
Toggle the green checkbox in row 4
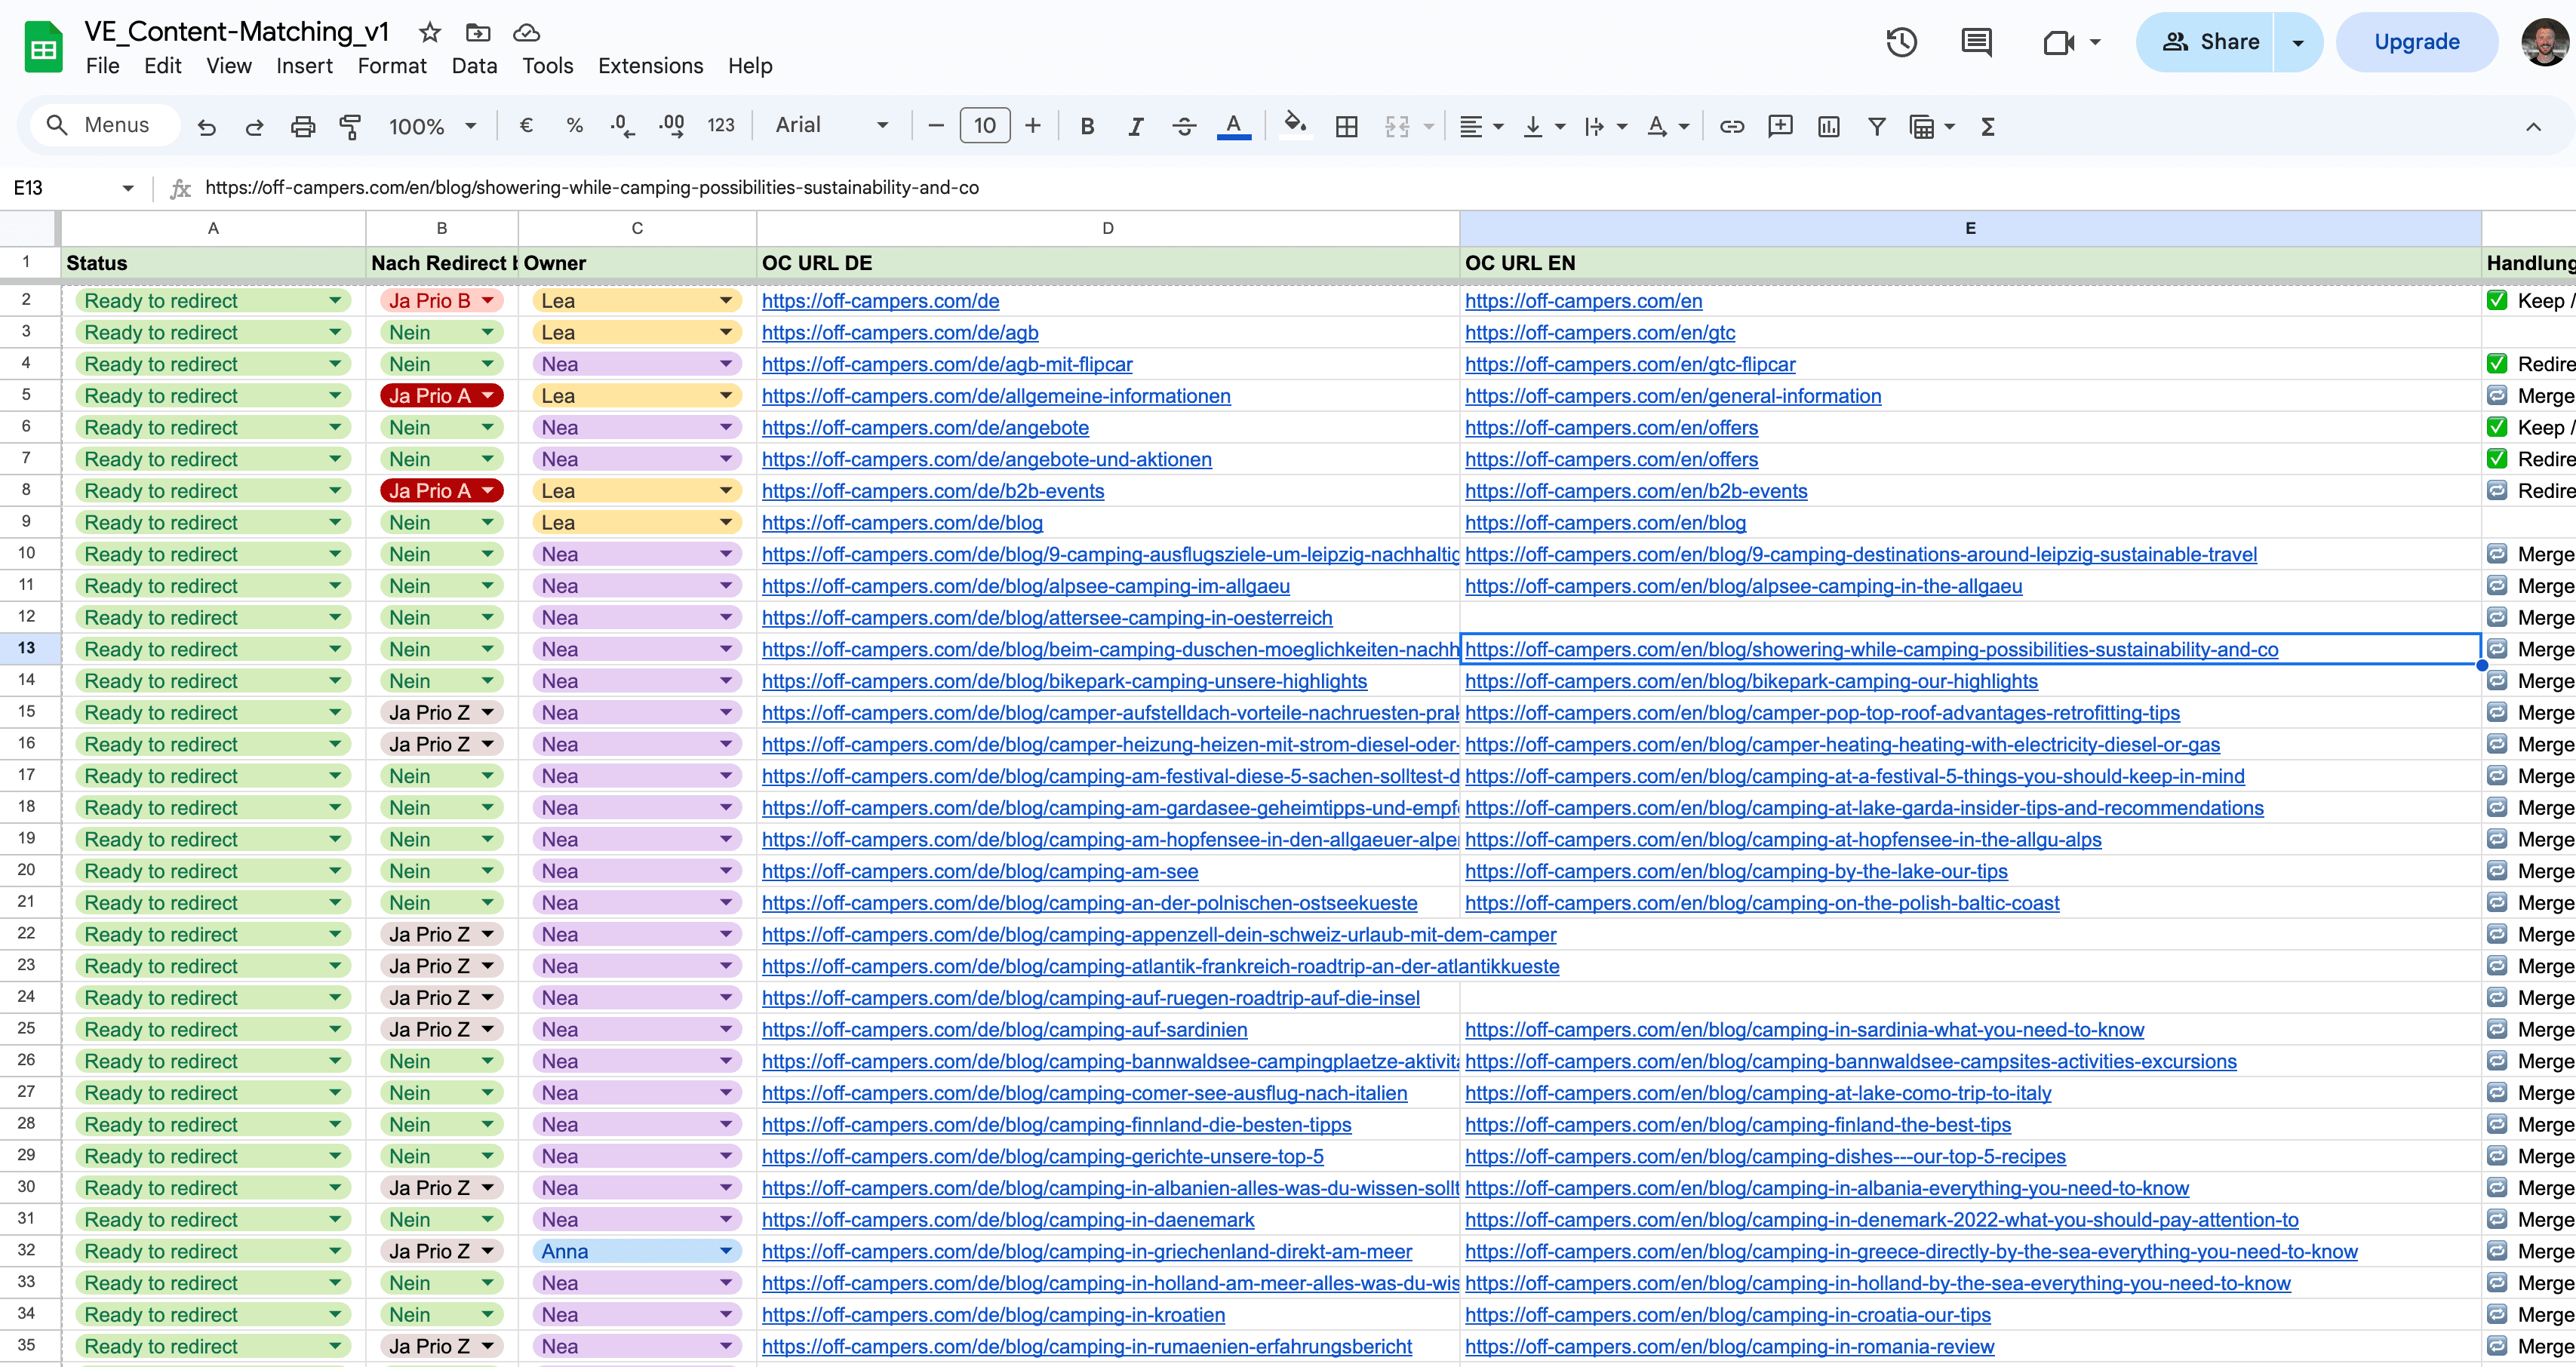coord(2497,364)
